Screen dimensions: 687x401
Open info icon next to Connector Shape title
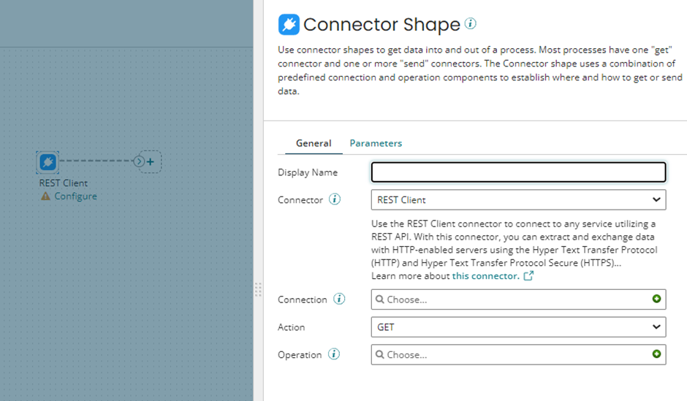click(x=471, y=23)
